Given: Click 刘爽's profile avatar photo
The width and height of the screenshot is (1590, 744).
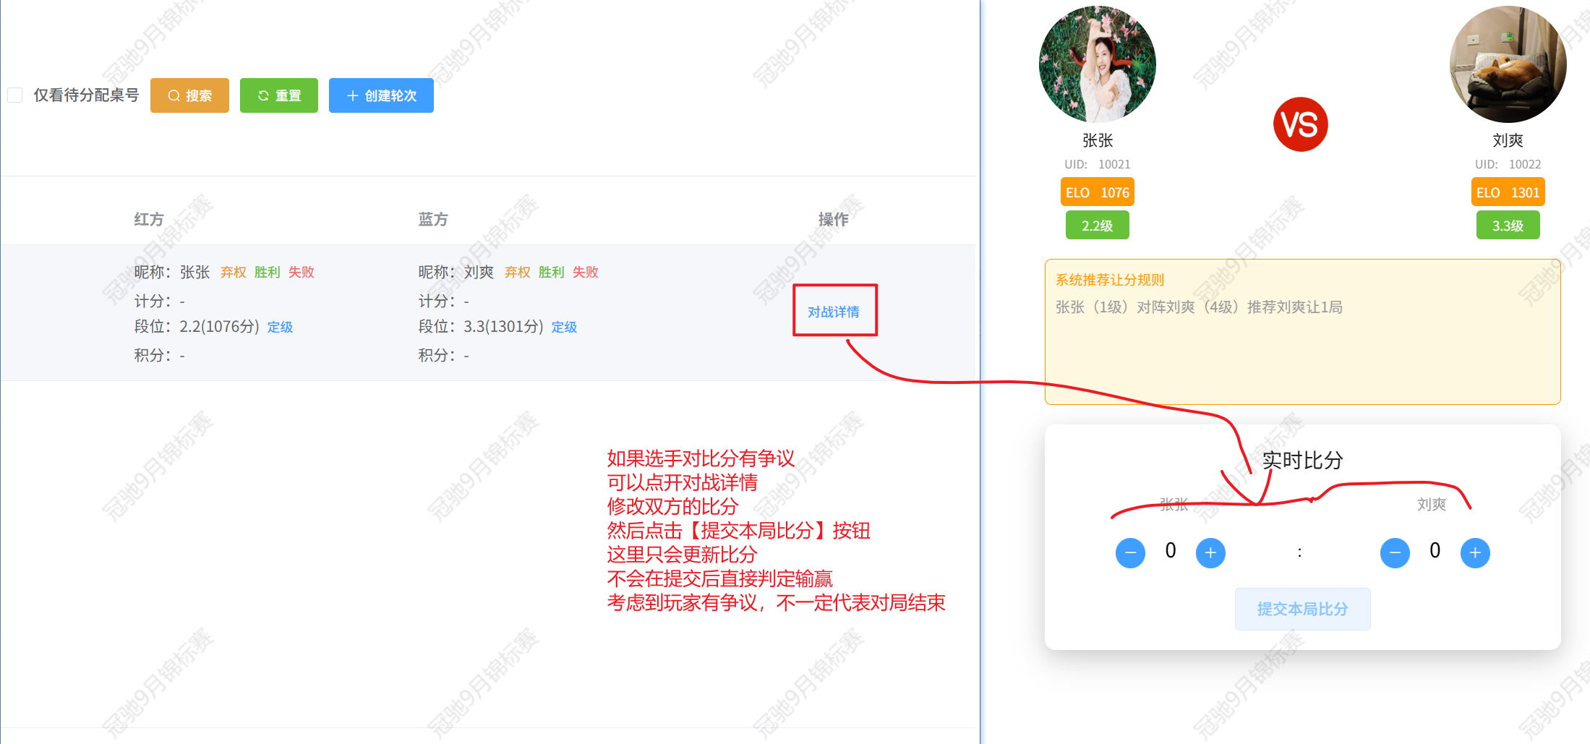Looking at the screenshot, I should (x=1508, y=64).
